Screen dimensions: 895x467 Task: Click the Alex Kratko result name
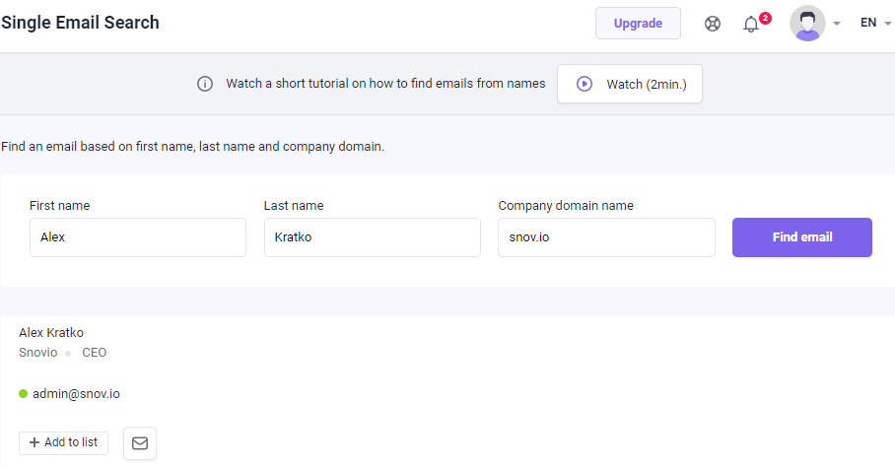(51, 332)
